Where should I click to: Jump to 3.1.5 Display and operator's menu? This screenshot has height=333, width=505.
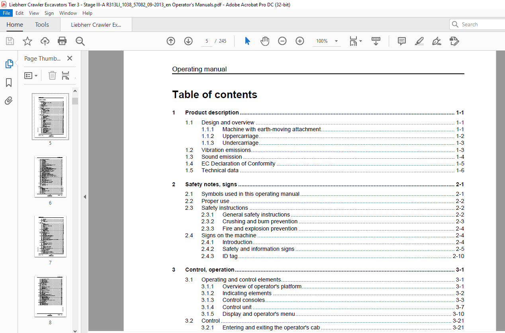click(333, 314)
